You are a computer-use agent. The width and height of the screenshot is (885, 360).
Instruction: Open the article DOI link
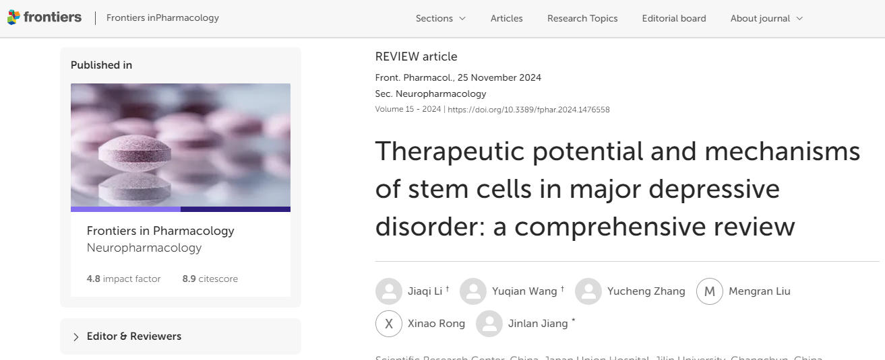point(528,110)
